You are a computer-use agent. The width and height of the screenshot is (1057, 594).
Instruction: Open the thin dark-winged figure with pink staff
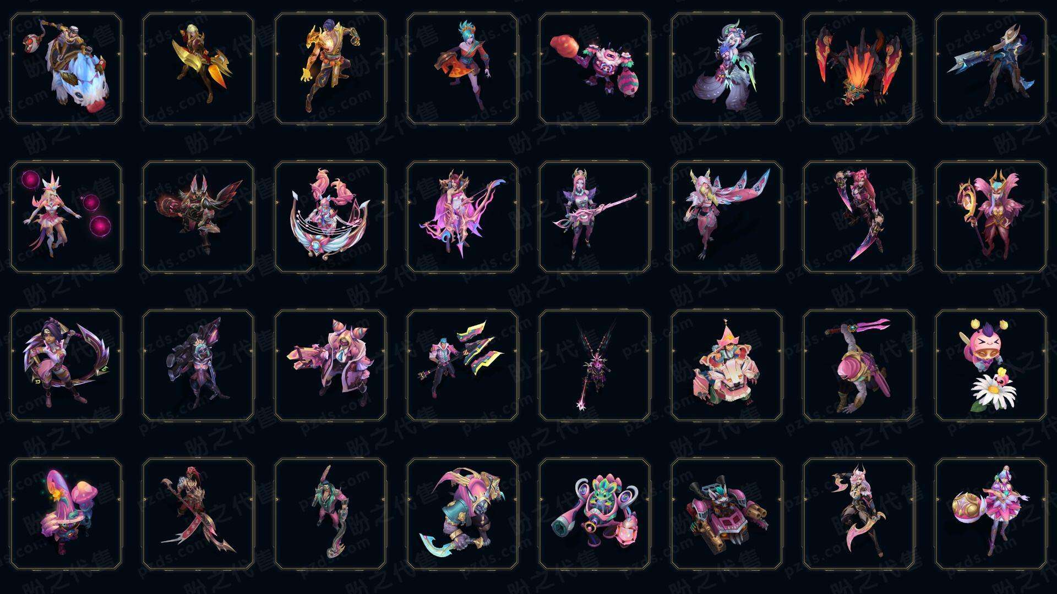tap(595, 365)
